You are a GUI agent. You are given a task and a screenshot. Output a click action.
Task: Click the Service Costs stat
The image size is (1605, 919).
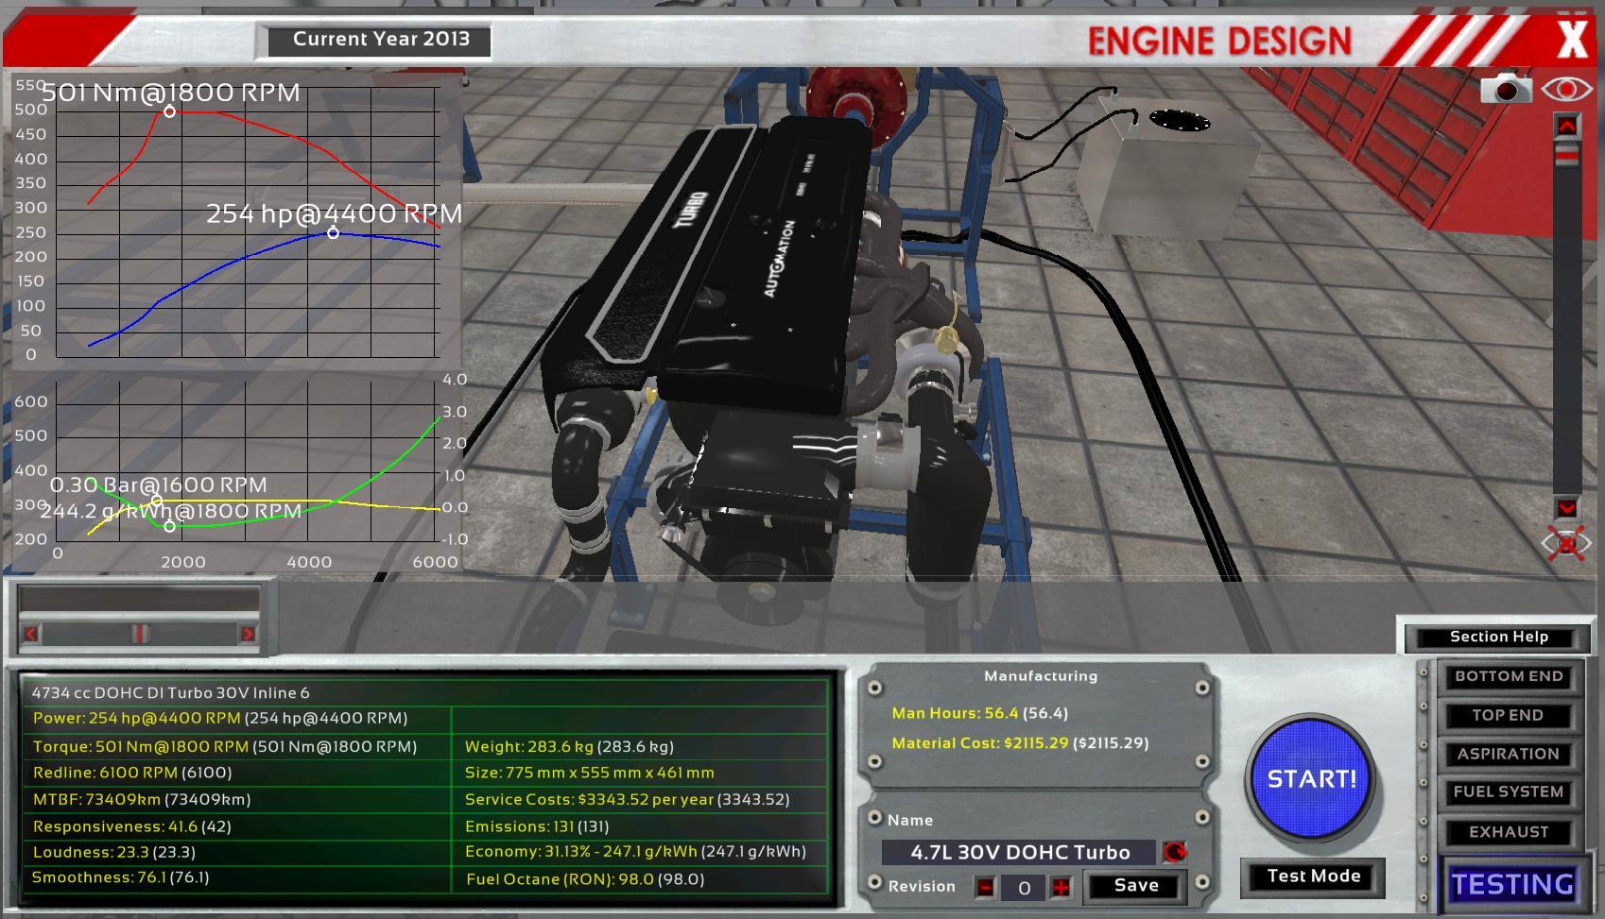pyautogui.click(x=627, y=799)
